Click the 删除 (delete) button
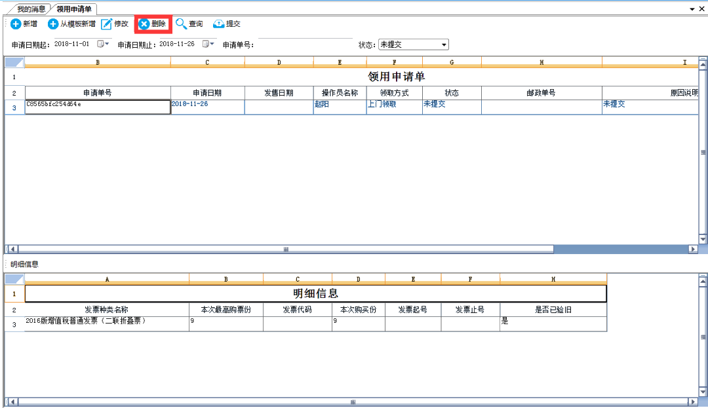 (153, 24)
